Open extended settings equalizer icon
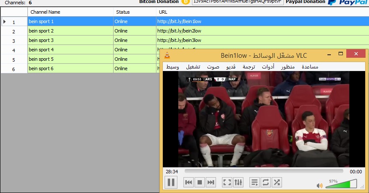This screenshot has width=369, height=193. tap(238, 182)
